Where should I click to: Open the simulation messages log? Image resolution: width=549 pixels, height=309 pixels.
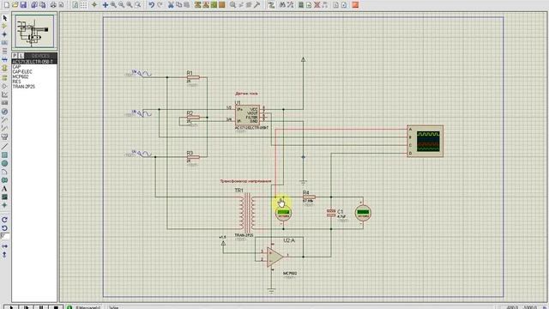[x=84, y=307]
